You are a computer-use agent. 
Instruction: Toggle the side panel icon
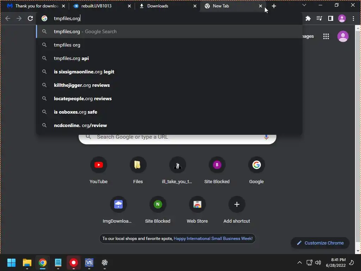(330, 18)
